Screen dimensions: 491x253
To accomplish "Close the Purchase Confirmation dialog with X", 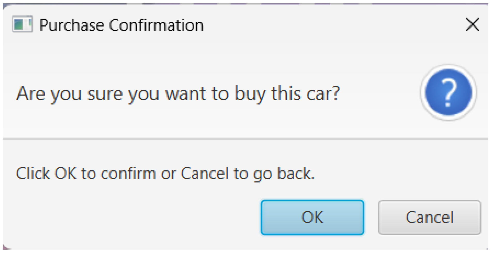I will (472, 25).
